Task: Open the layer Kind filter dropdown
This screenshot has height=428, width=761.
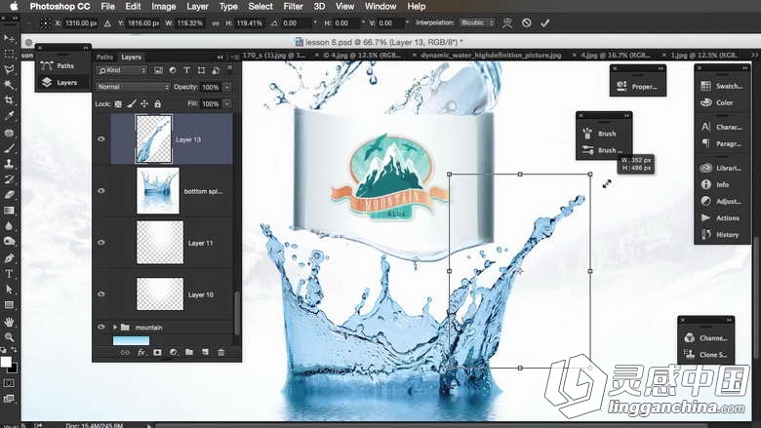Action: (121, 71)
